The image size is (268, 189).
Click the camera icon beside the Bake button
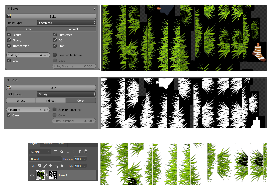coord(9,16)
